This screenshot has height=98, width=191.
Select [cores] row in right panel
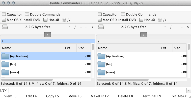coord(142,72)
